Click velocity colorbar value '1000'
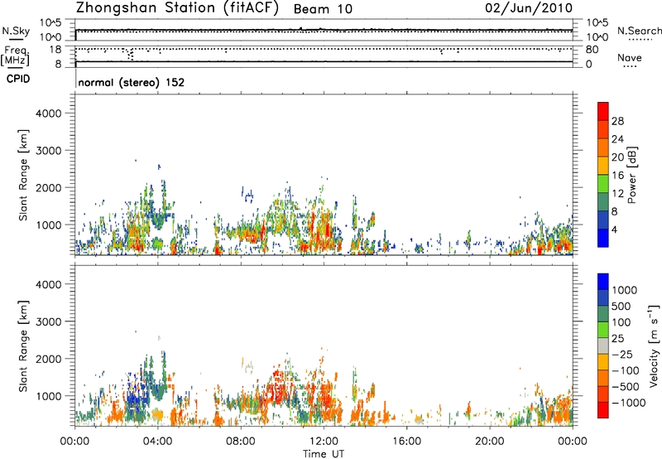 [x=625, y=290]
